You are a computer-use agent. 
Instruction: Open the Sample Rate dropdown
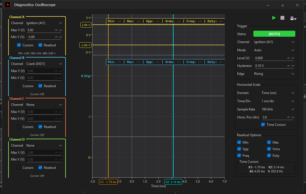tap(278, 109)
